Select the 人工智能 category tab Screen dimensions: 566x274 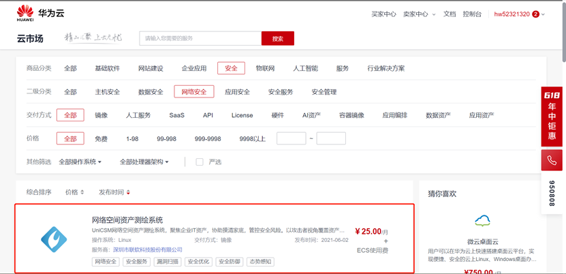[x=305, y=69]
